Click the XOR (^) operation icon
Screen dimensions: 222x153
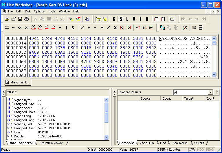[60, 27]
